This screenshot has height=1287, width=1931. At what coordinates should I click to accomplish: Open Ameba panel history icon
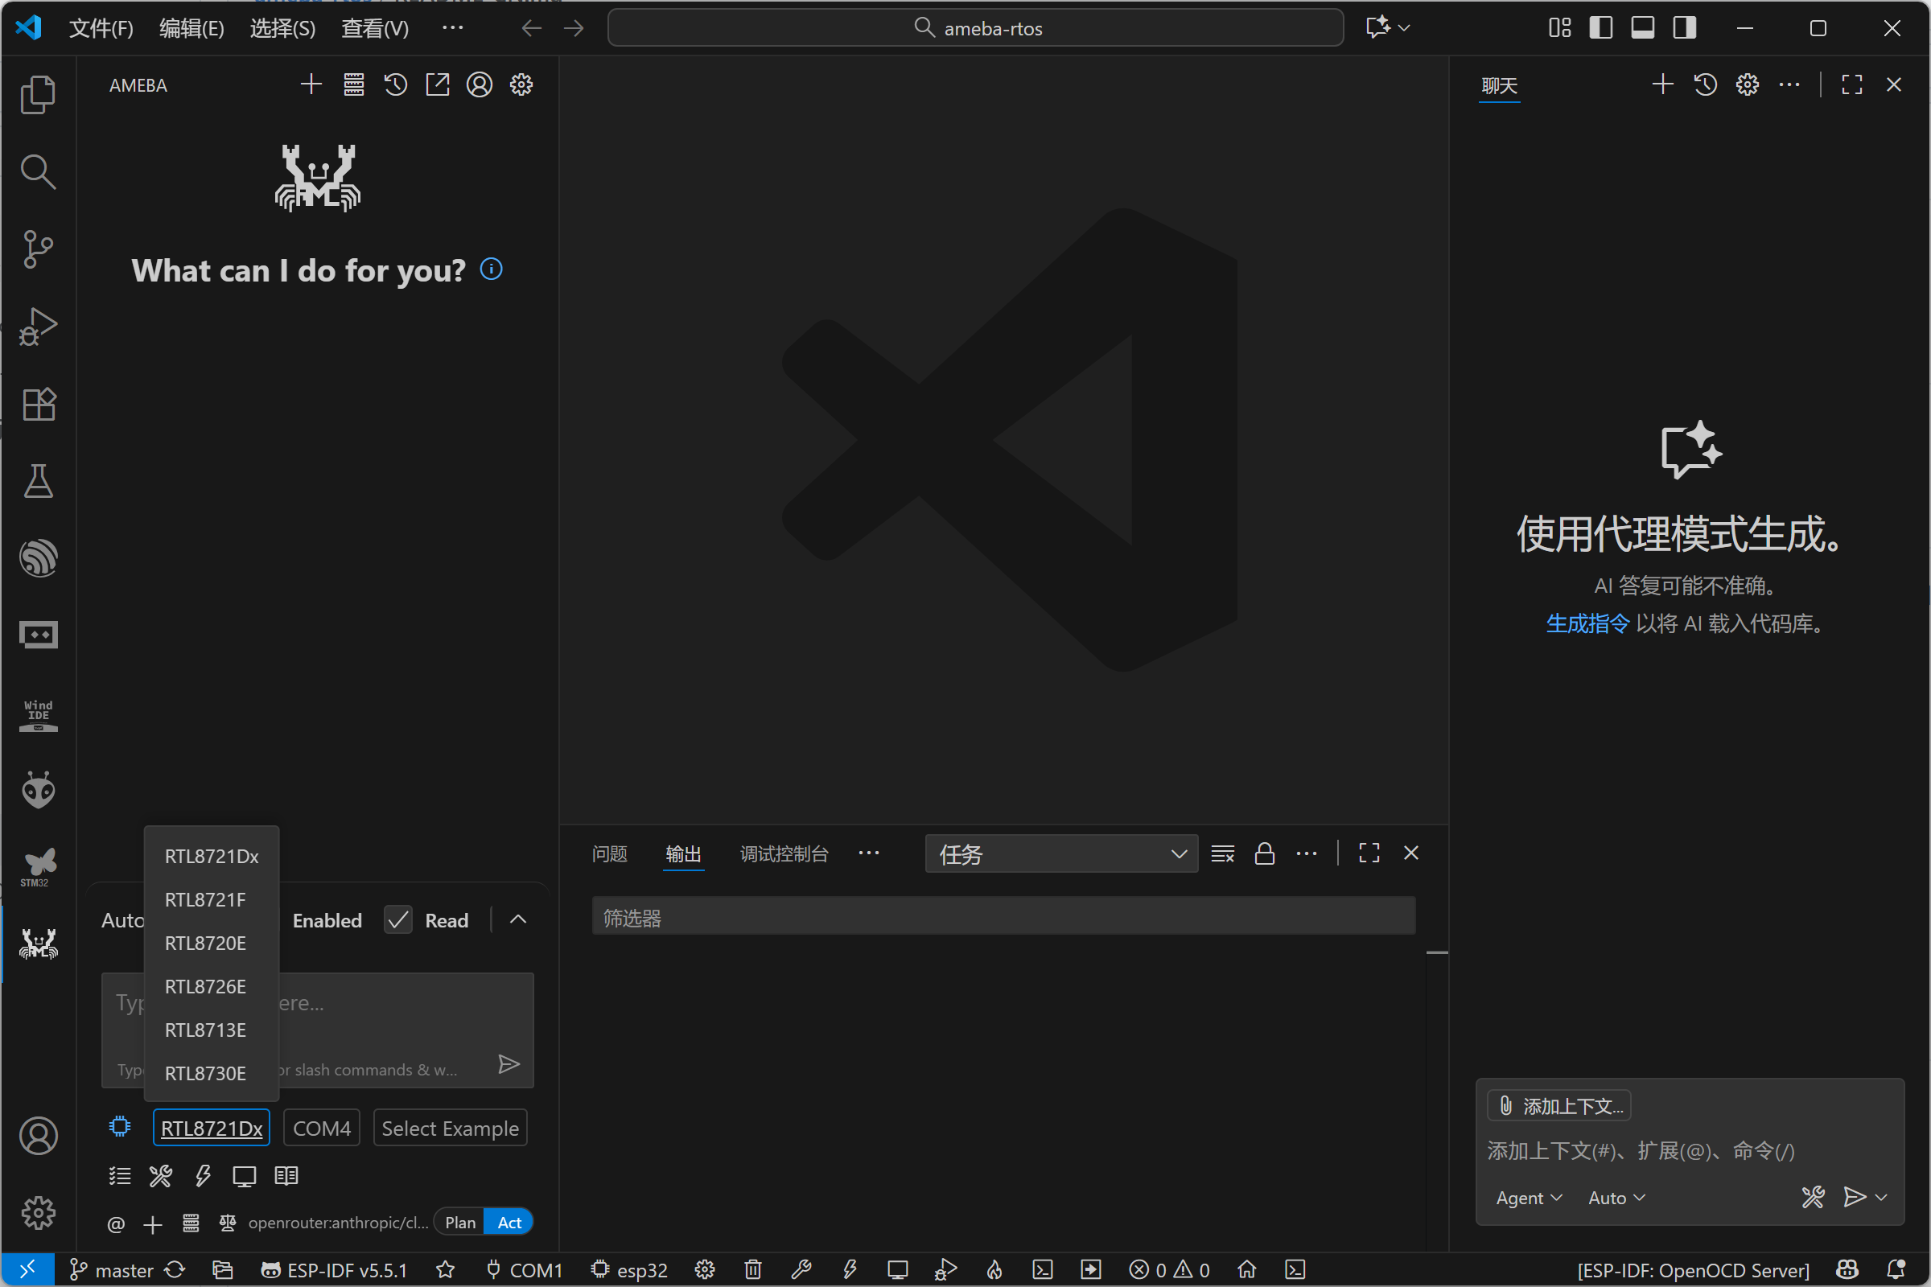click(x=396, y=84)
